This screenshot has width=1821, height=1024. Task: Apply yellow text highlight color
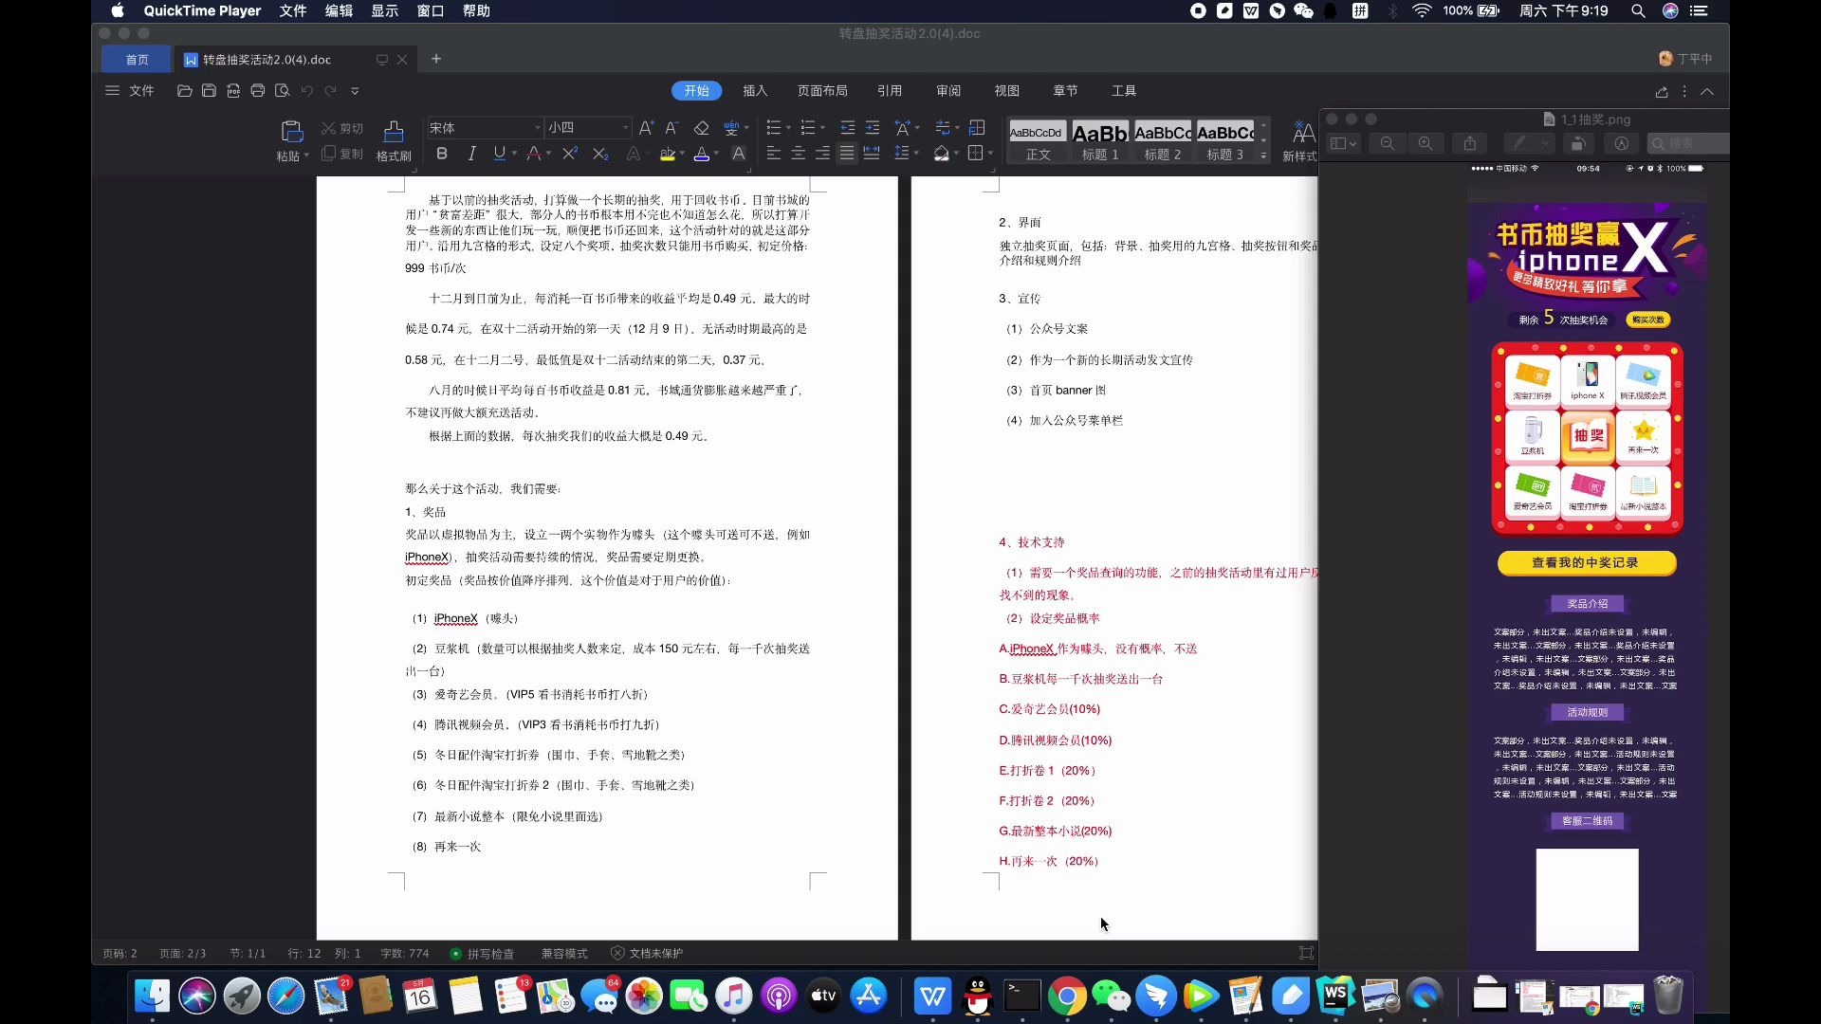(668, 154)
